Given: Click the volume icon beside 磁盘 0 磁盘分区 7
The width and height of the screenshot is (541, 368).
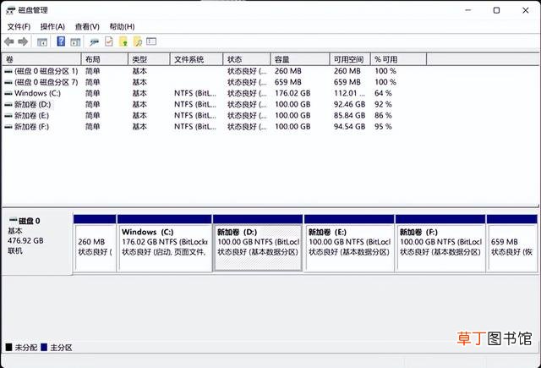Looking at the screenshot, I should coord(8,82).
